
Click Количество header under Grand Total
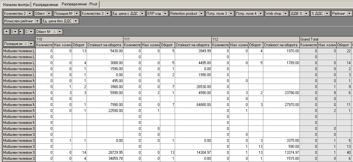(309, 45)
